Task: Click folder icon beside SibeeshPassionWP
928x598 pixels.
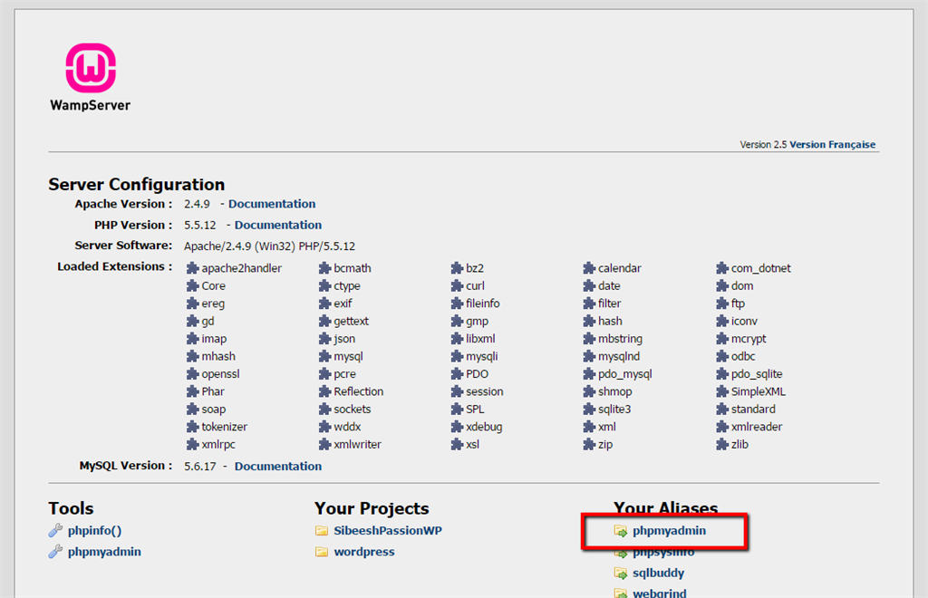Action: tap(322, 531)
